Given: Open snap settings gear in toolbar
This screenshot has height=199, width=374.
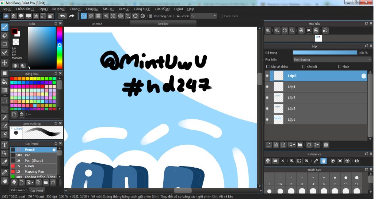Looking at the screenshot, I should (143, 16).
